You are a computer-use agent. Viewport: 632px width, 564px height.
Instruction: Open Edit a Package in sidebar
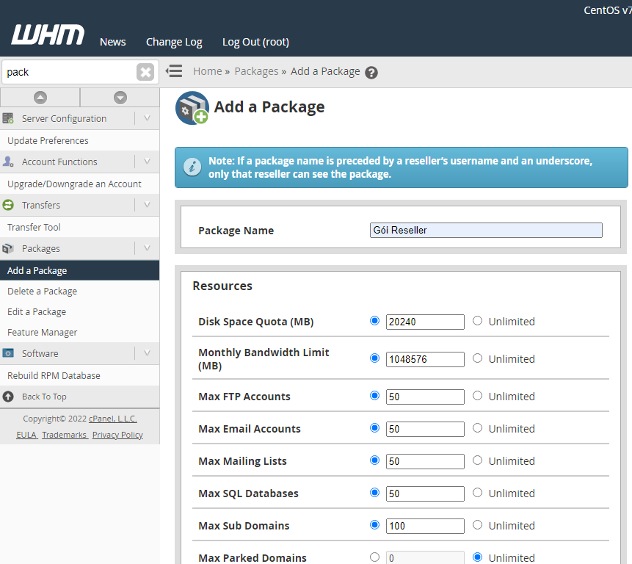pyautogui.click(x=37, y=311)
